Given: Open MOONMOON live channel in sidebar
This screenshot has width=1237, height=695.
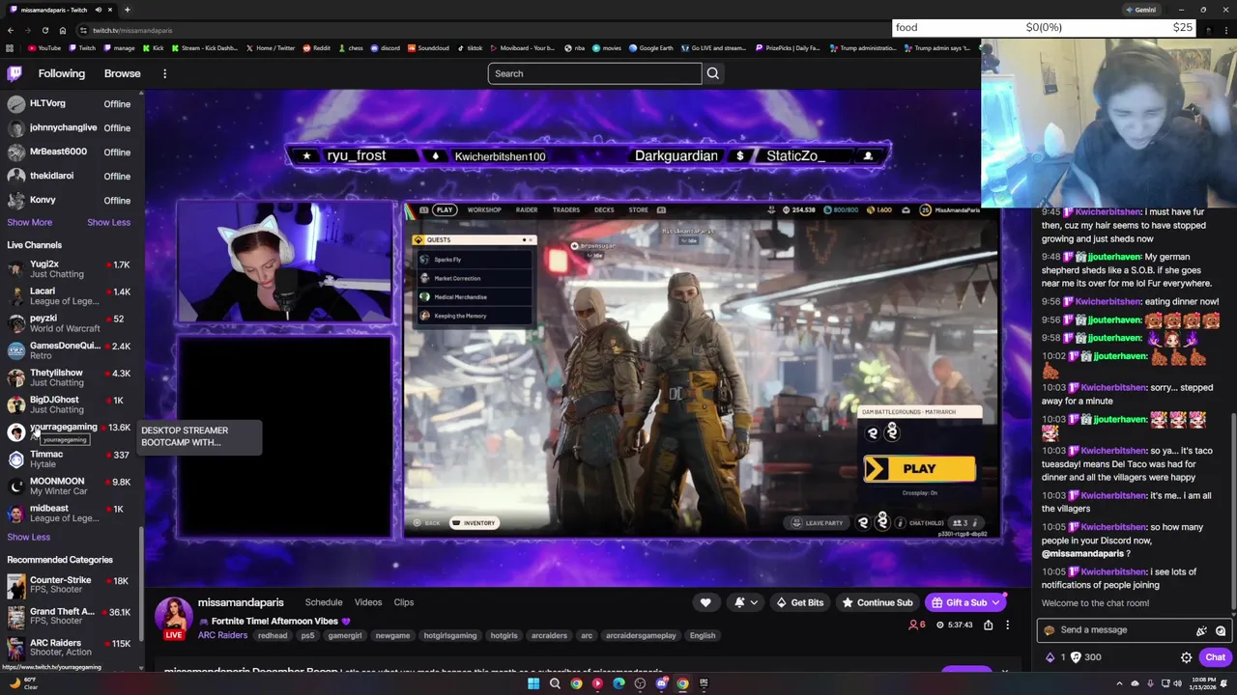Looking at the screenshot, I should point(70,486).
